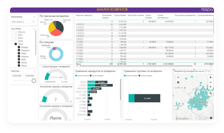Activate the lasso select tool on map
This screenshot has height=133, width=224.
(x=178, y=77)
